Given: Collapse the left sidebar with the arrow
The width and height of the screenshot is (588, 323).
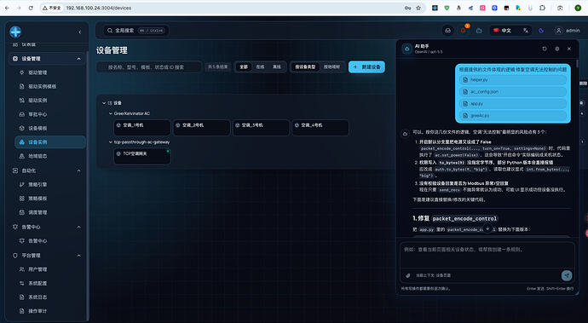Looking at the screenshot, I should click(x=79, y=32).
